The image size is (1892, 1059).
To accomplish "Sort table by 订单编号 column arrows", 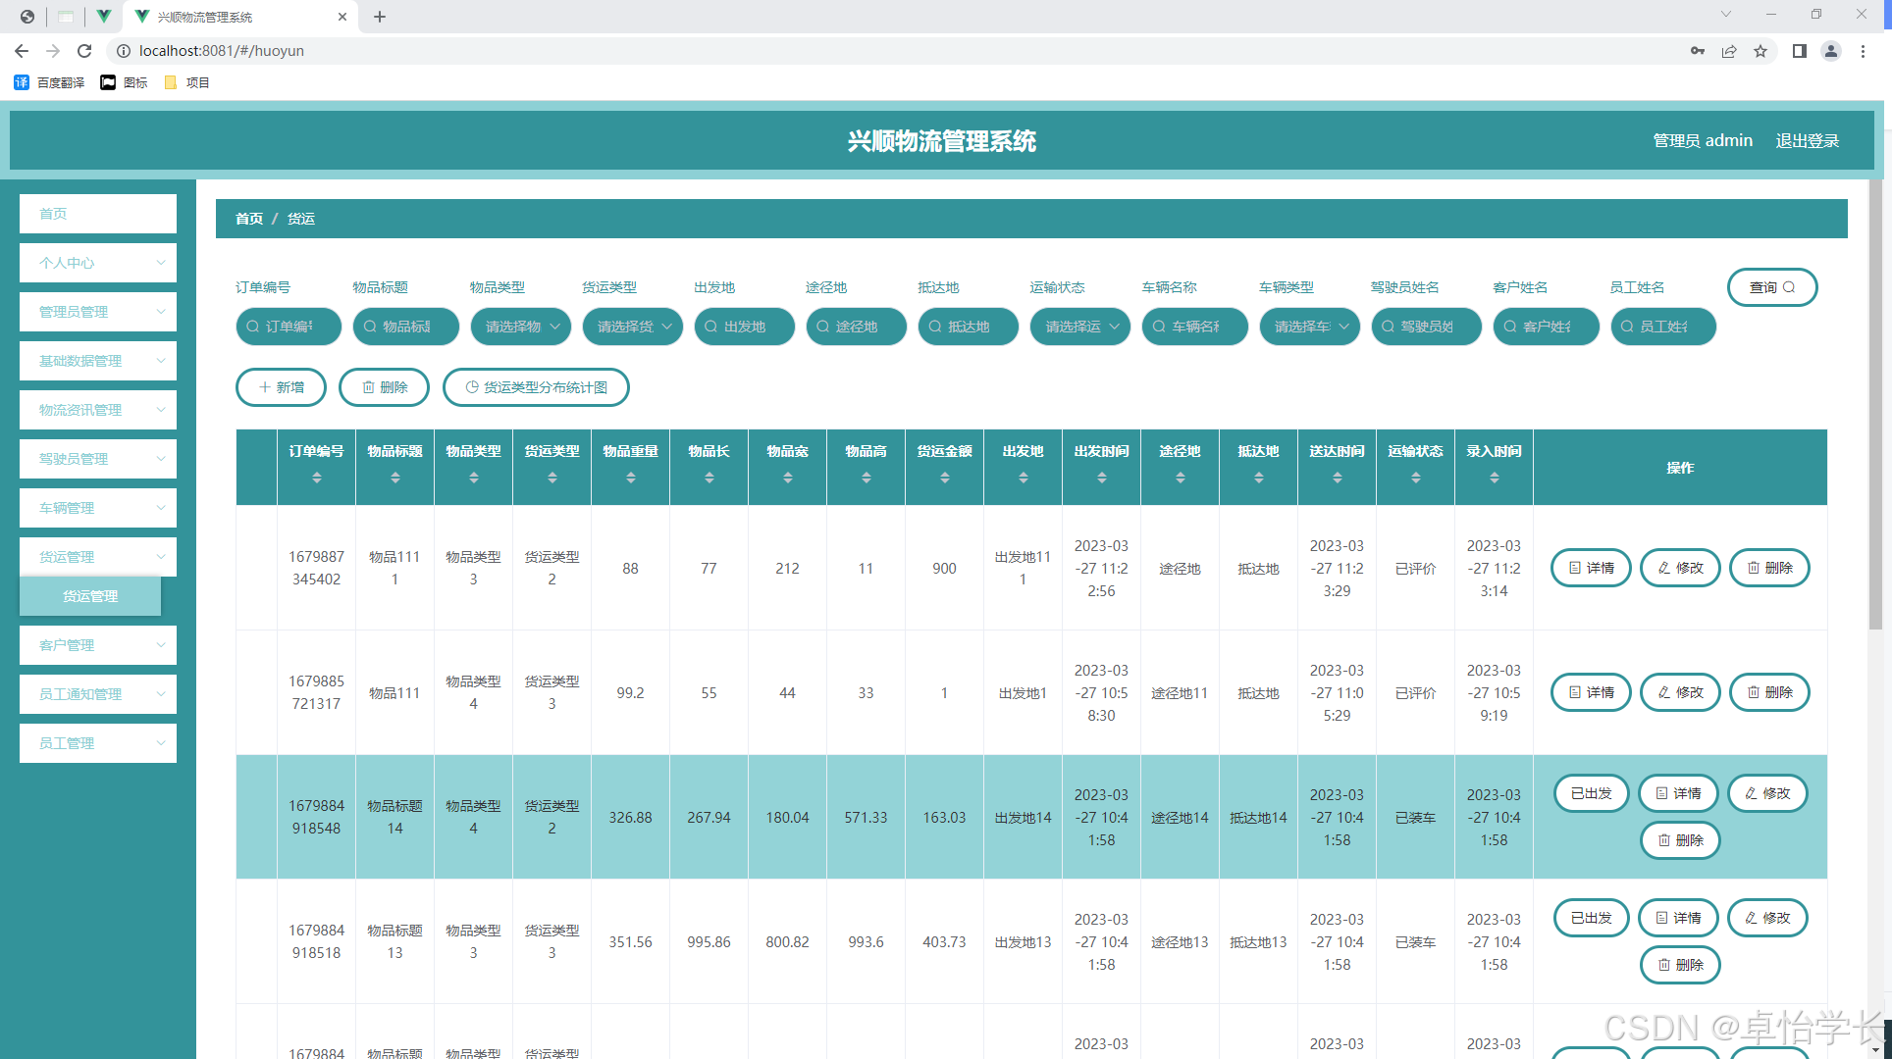I will pos(316,479).
